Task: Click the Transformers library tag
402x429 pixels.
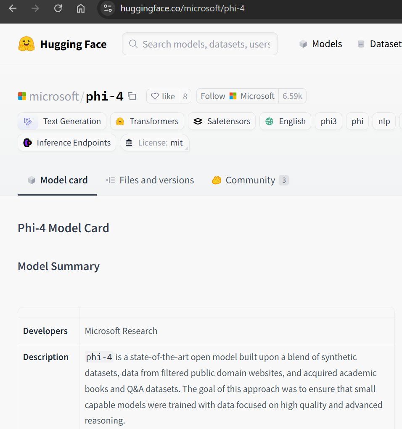Action: click(x=147, y=122)
